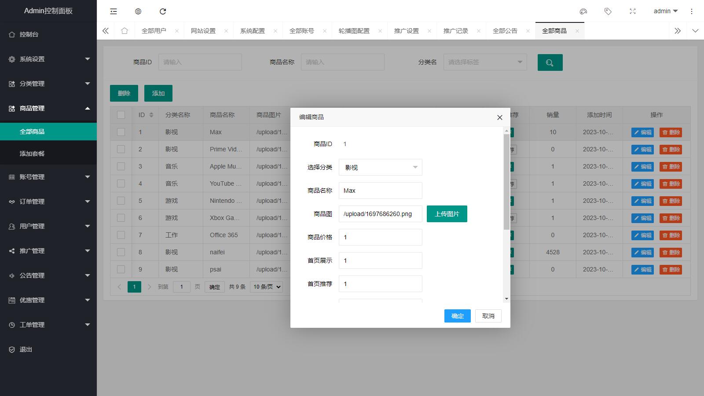Screen dimensions: 704x396
Task: Go to home tab icon
Action: pyautogui.click(x=125, y=31)
